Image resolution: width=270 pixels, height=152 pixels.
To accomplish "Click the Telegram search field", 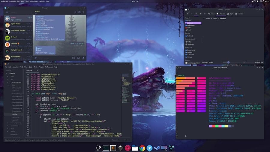I will [21, 12].
